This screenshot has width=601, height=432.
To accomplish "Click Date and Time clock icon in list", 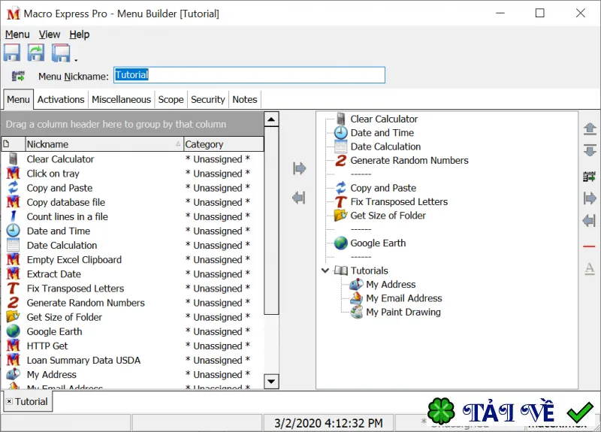I will pos(13,231).
